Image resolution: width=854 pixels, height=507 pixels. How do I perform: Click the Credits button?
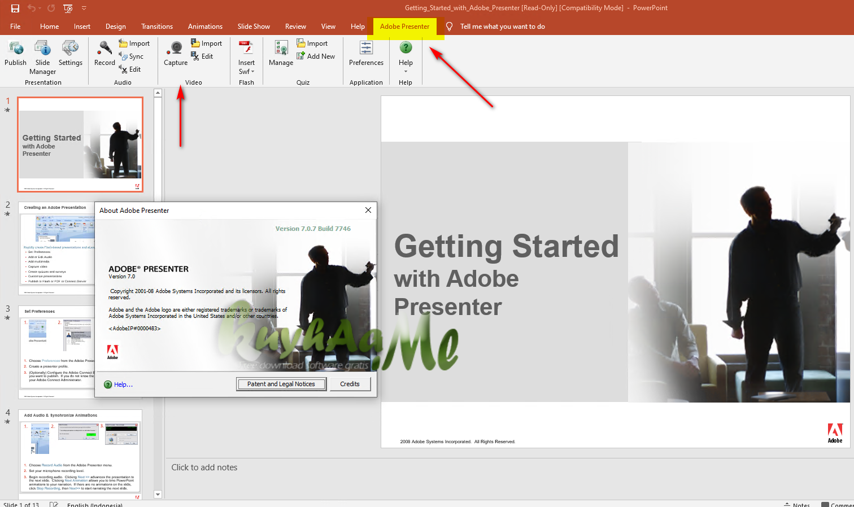350,384
